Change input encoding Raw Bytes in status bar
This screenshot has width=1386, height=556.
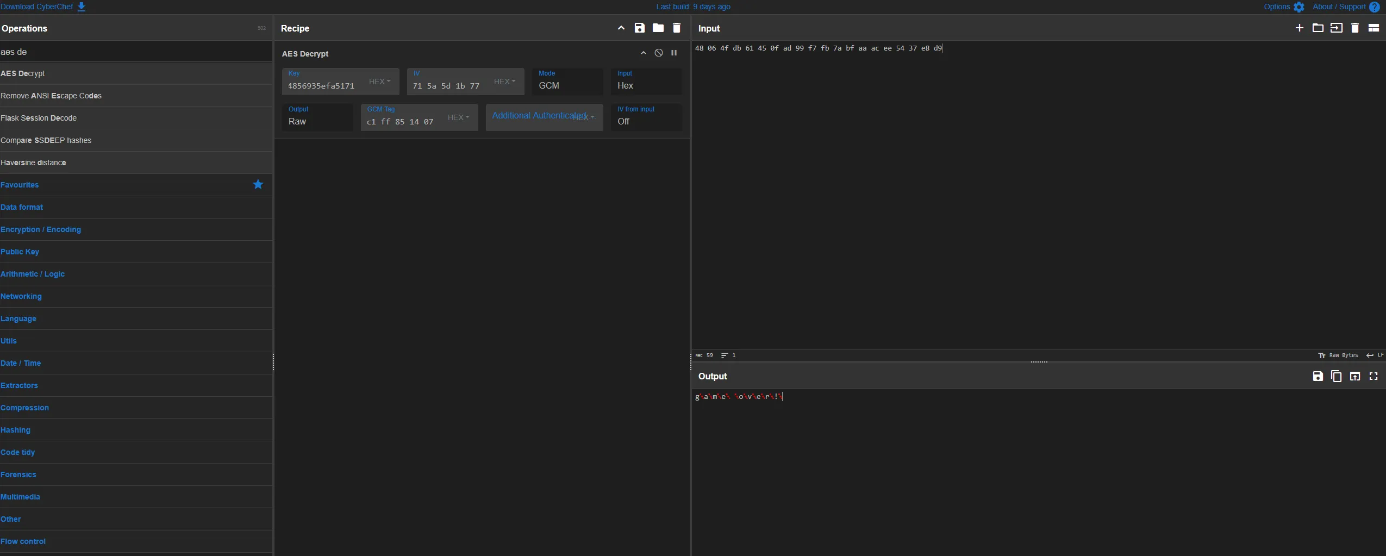click(x=1338, y=355)
